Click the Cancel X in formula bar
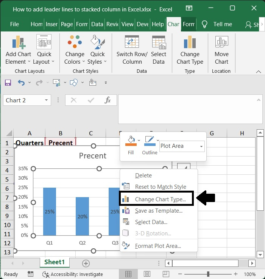 [73, 100]
